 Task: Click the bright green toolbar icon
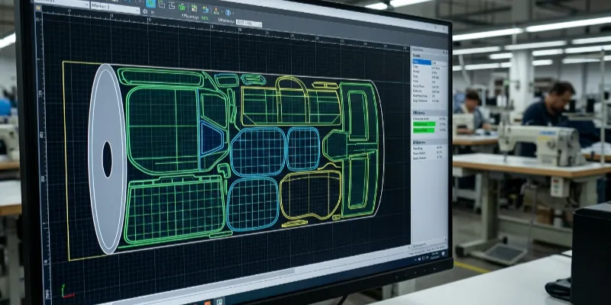pos(182,7)
